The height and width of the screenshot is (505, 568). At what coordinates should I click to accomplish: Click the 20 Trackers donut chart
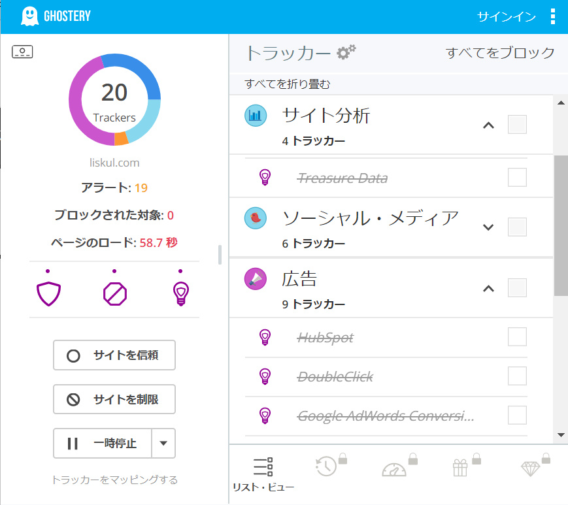(x=114, y=99)
